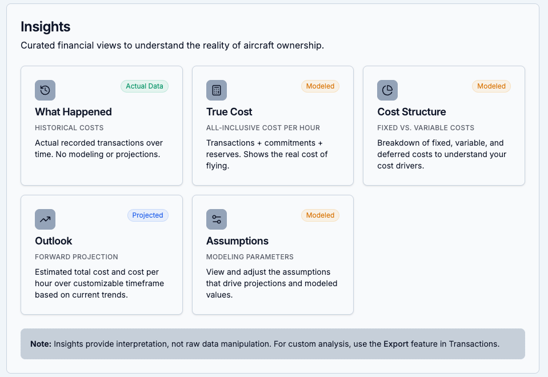The width and height of the screenshot is (548, 377).
Task: Click the trending arrow icon on Outlook
Action: (x=45, y=219)
